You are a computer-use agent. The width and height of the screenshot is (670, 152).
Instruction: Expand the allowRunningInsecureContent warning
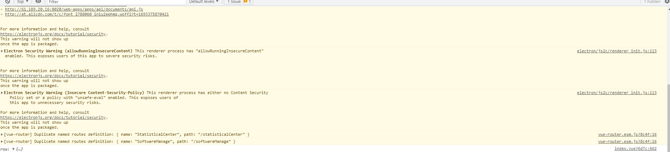click(2, 51)
